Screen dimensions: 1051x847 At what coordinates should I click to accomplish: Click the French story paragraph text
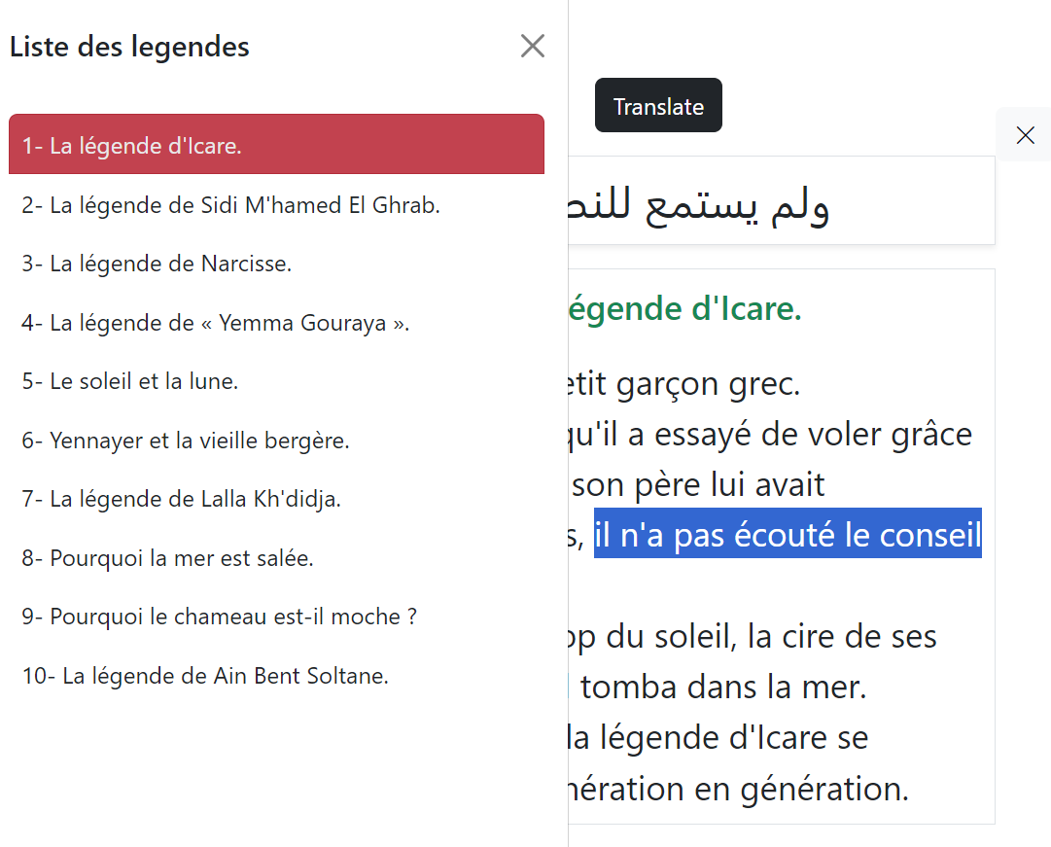coord(778,434)
